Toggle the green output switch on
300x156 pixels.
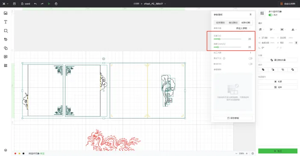[271, 15]
